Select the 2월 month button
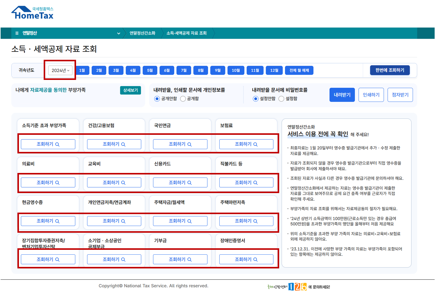Image resolution: width=438 pixels, height=298 pixels. (x=99, y=70)
